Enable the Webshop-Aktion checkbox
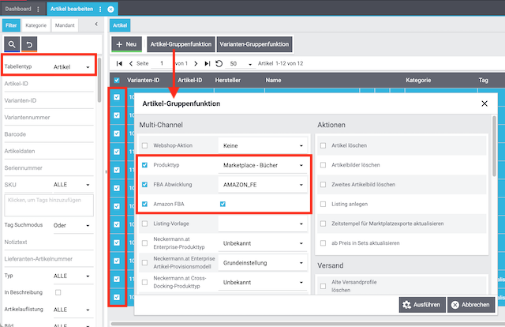The width and height of the screenshot is (505, 327). (x=144, y=146)
